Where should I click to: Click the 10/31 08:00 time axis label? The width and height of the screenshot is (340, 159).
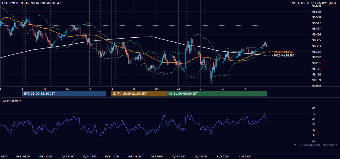pyautogui.click(x=23, y=156)
